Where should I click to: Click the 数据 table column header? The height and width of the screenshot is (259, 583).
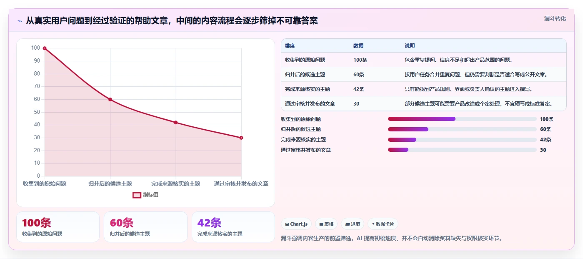pos(358,46)
